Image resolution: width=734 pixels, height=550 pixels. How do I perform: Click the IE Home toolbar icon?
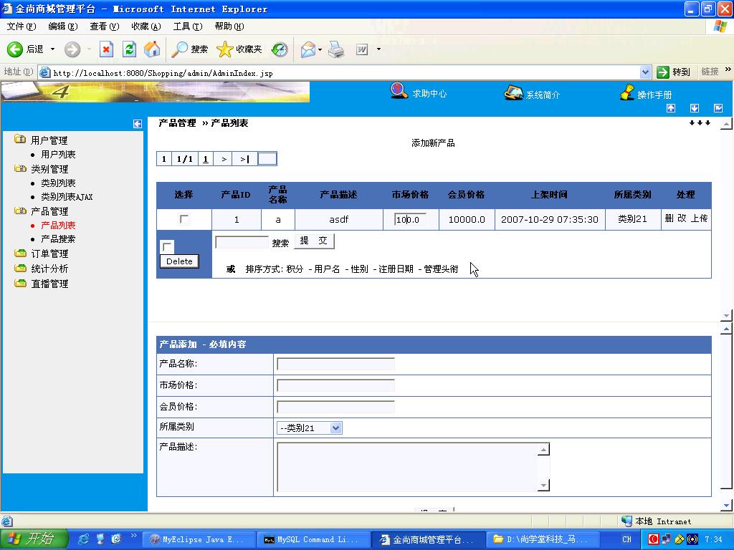[x=152, y=49]
